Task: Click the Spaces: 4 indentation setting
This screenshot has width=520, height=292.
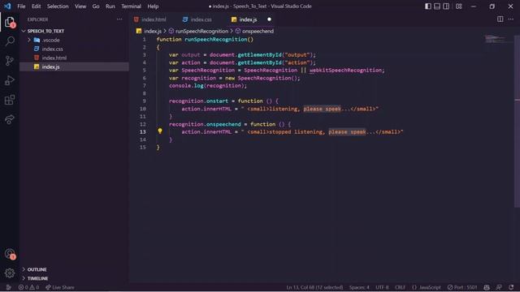Action: (359, 287)
